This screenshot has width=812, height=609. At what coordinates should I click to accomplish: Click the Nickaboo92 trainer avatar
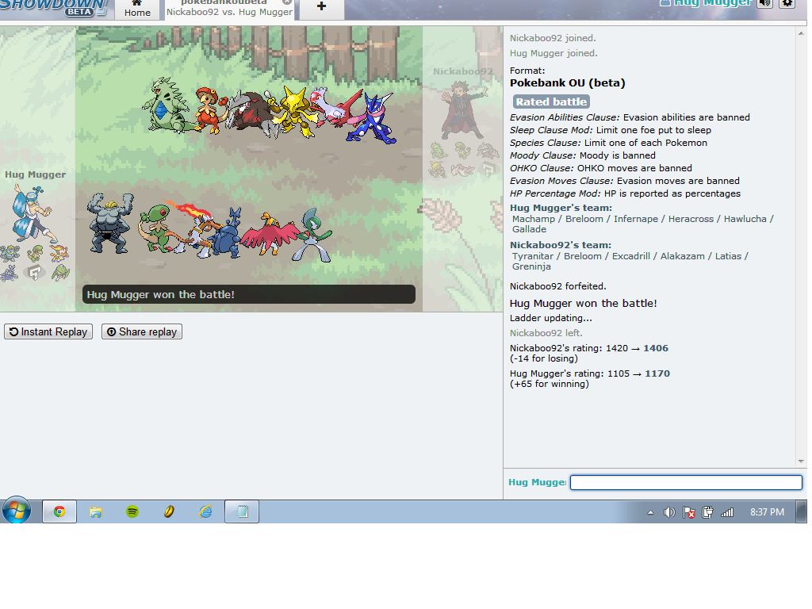click(464, 111)
